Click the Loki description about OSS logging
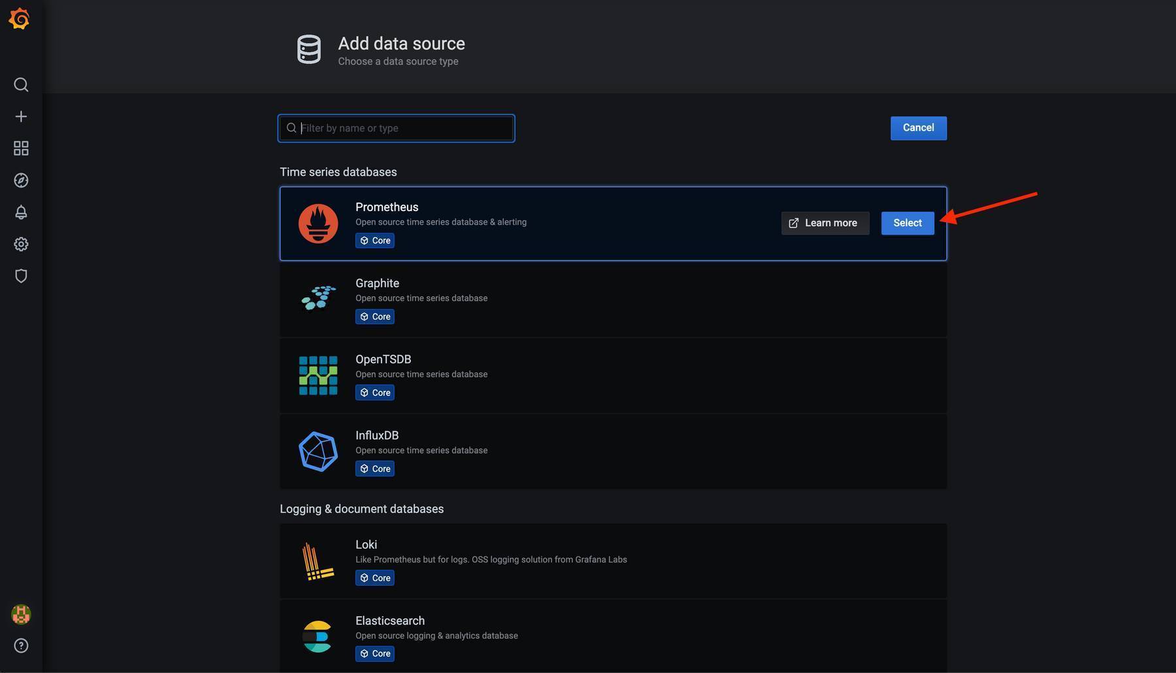Screen dimensions: 1176x673 pyautogui.click(x=491, y=560)
